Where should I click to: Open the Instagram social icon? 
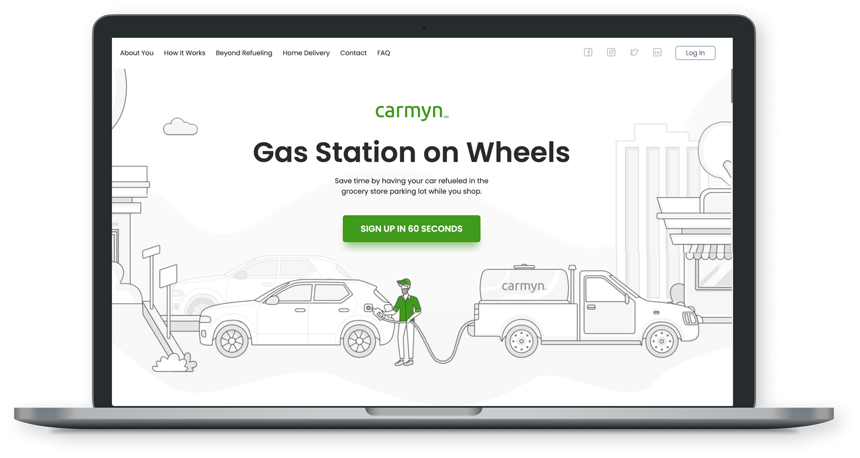[x=611, y=52]
